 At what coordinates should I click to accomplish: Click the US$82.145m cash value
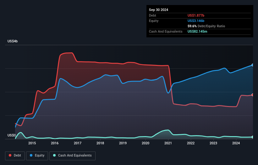tap(197, 31)
